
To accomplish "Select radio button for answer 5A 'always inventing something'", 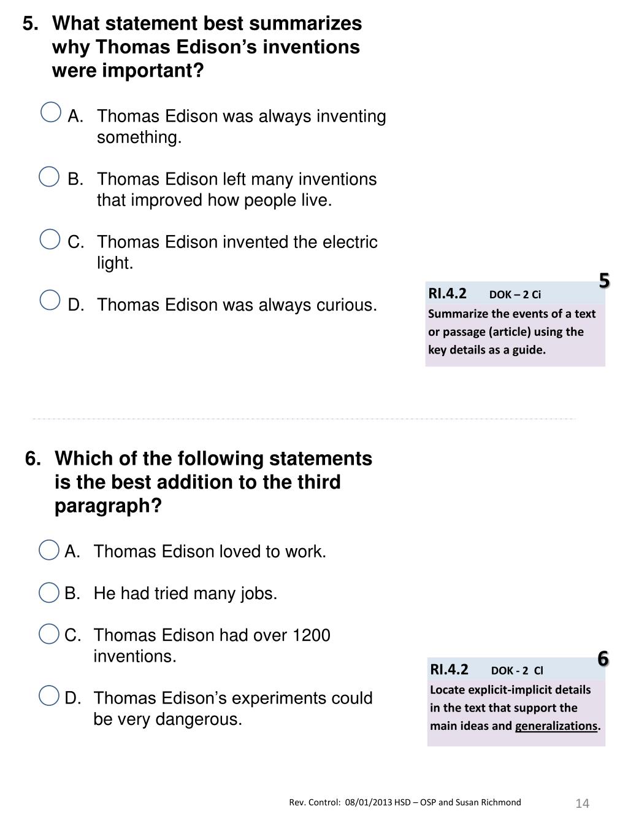I will pos(50,112).
